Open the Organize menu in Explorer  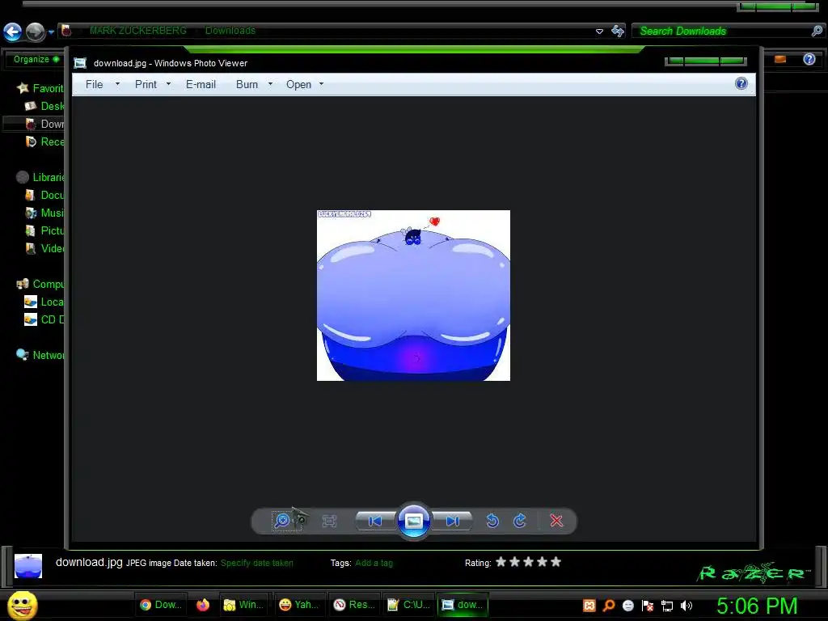pos(36,59)
